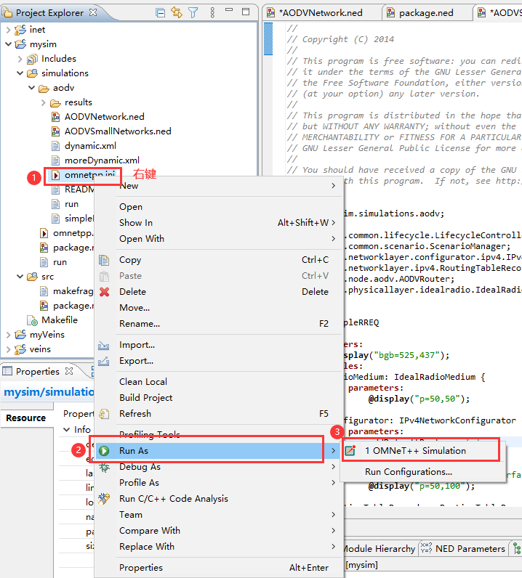Viewport: 522px width, 578px height.
Task: Collapse the src folder
Action: click(x=20, y=277)
